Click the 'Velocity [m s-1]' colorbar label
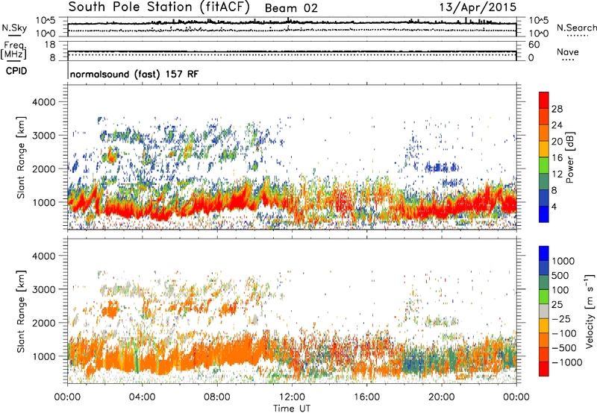Screen dimensions: 597x413 pyautogui.click(x=590, y=311)
